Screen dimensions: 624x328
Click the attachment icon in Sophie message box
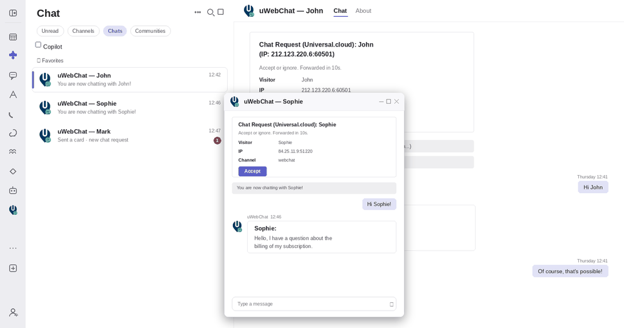[x=391, y=305]
